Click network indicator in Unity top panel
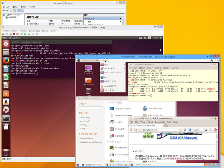The width and height of the screenshot is (224, 168). [x=145, y=38]
